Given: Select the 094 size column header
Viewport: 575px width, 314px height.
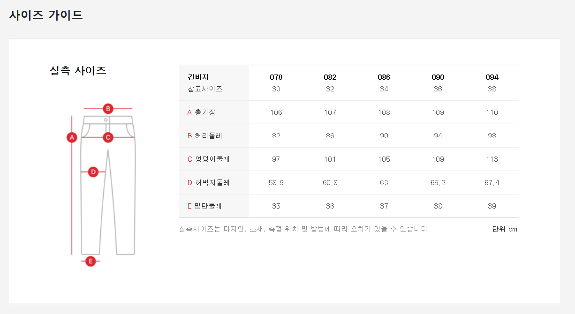Looking at the screenshot, I should tap(492, 77).
